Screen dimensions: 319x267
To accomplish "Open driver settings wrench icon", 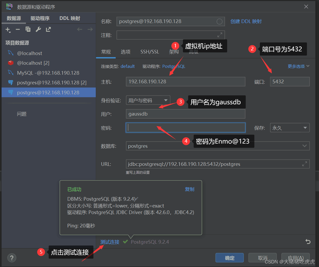I will click(x=38, y=29).
